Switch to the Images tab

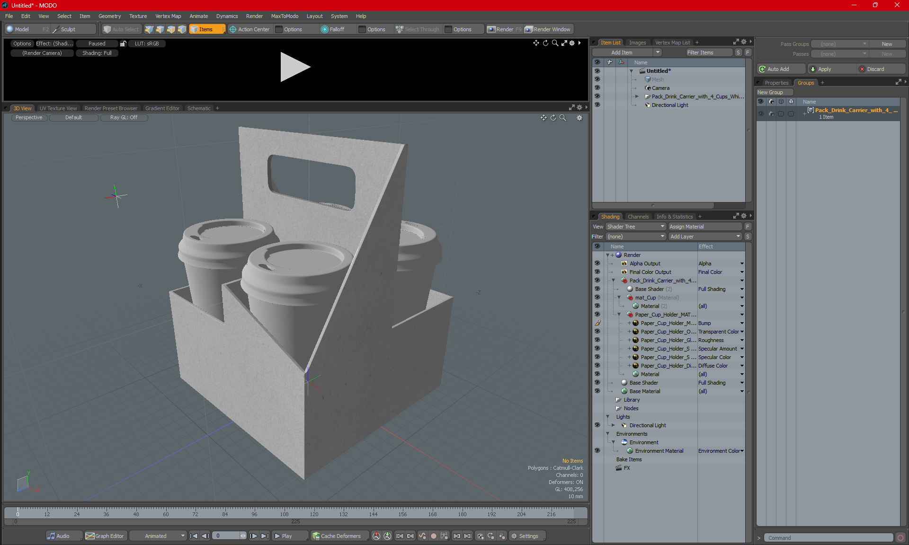coord(637,43)
